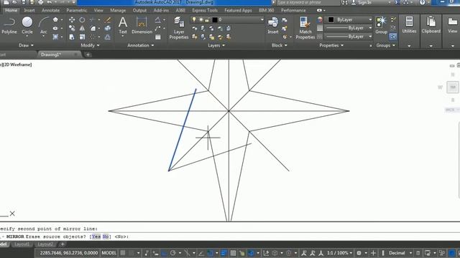Image resolution: width=460 pixels, height=258 pixels.
Task: Toggle object snap in status bar
Action: [x=211, y=253]
